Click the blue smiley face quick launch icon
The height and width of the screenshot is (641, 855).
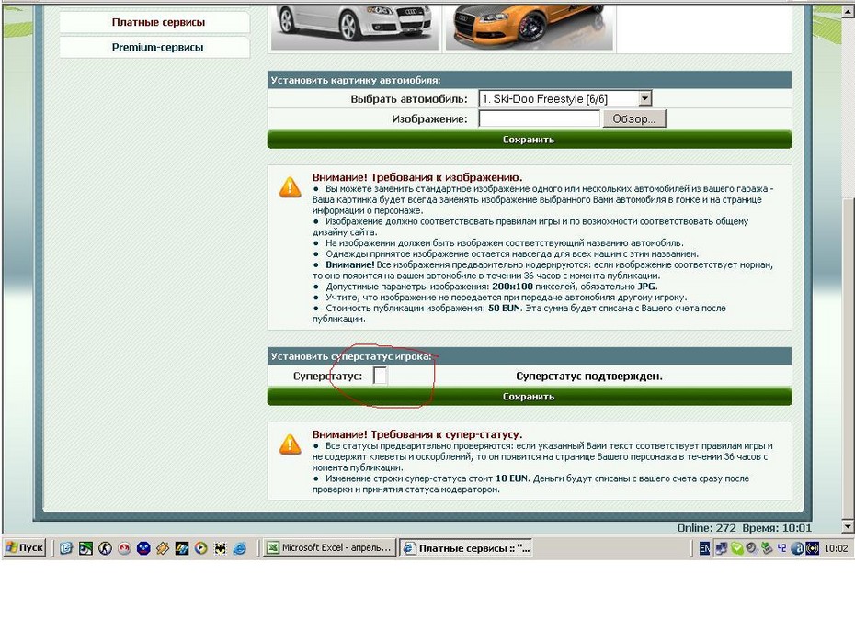[x=143, y=548]
